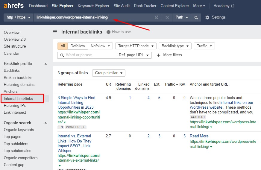Viewport: 261px width, 170px height.
Task: Click How to use link text
Action: [x=121, y=32]
